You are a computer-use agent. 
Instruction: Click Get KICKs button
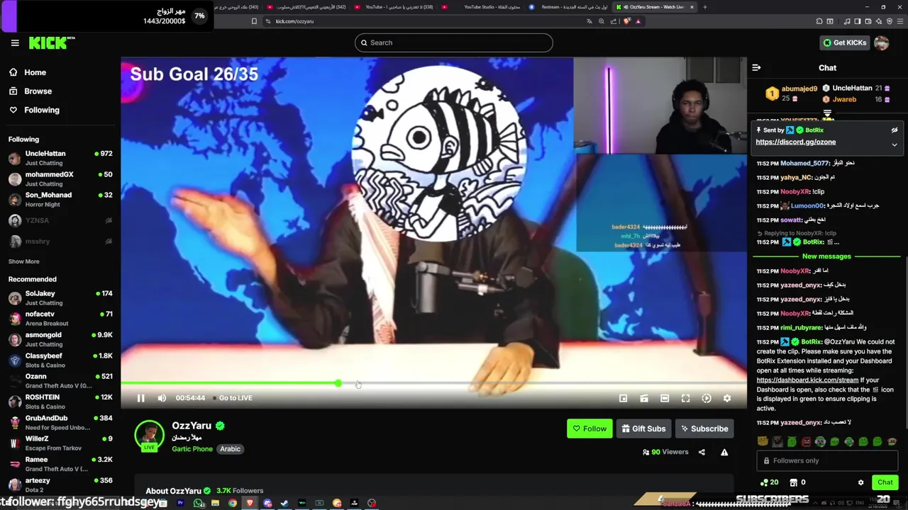[844, 42]
